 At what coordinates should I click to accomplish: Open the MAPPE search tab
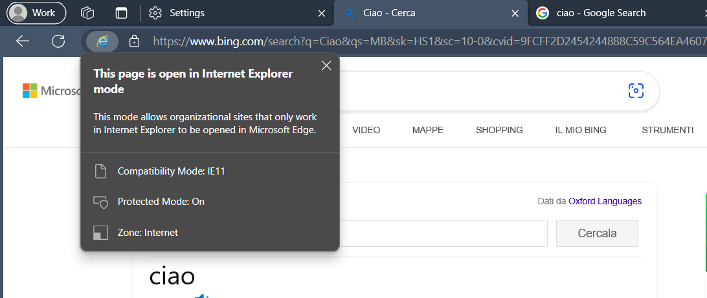(x=428, y=130)
